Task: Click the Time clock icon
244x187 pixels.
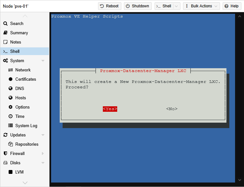Action: pyautogui.click(x=11, y=116)
